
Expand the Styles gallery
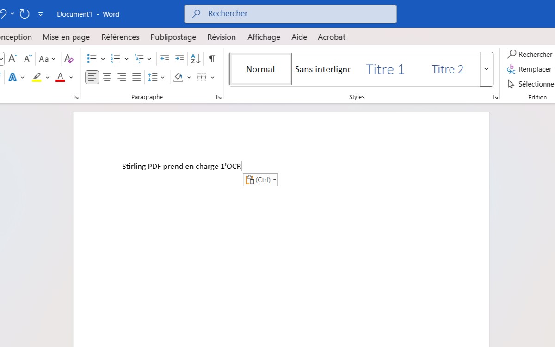tap(487, 69)
